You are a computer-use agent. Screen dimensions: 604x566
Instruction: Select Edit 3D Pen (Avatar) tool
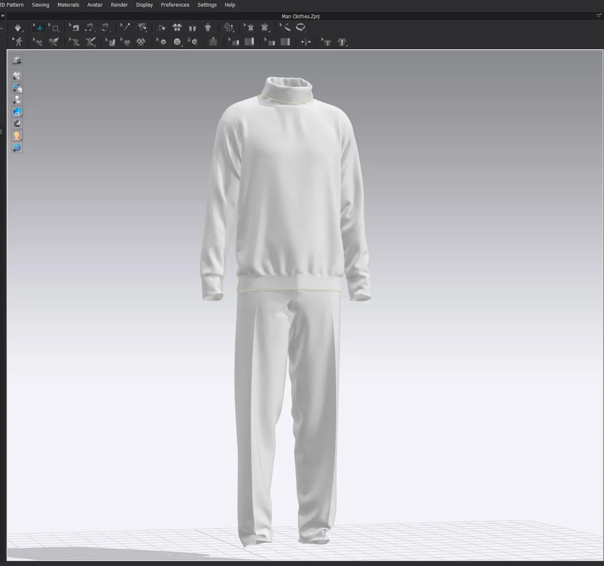[75, 42]
